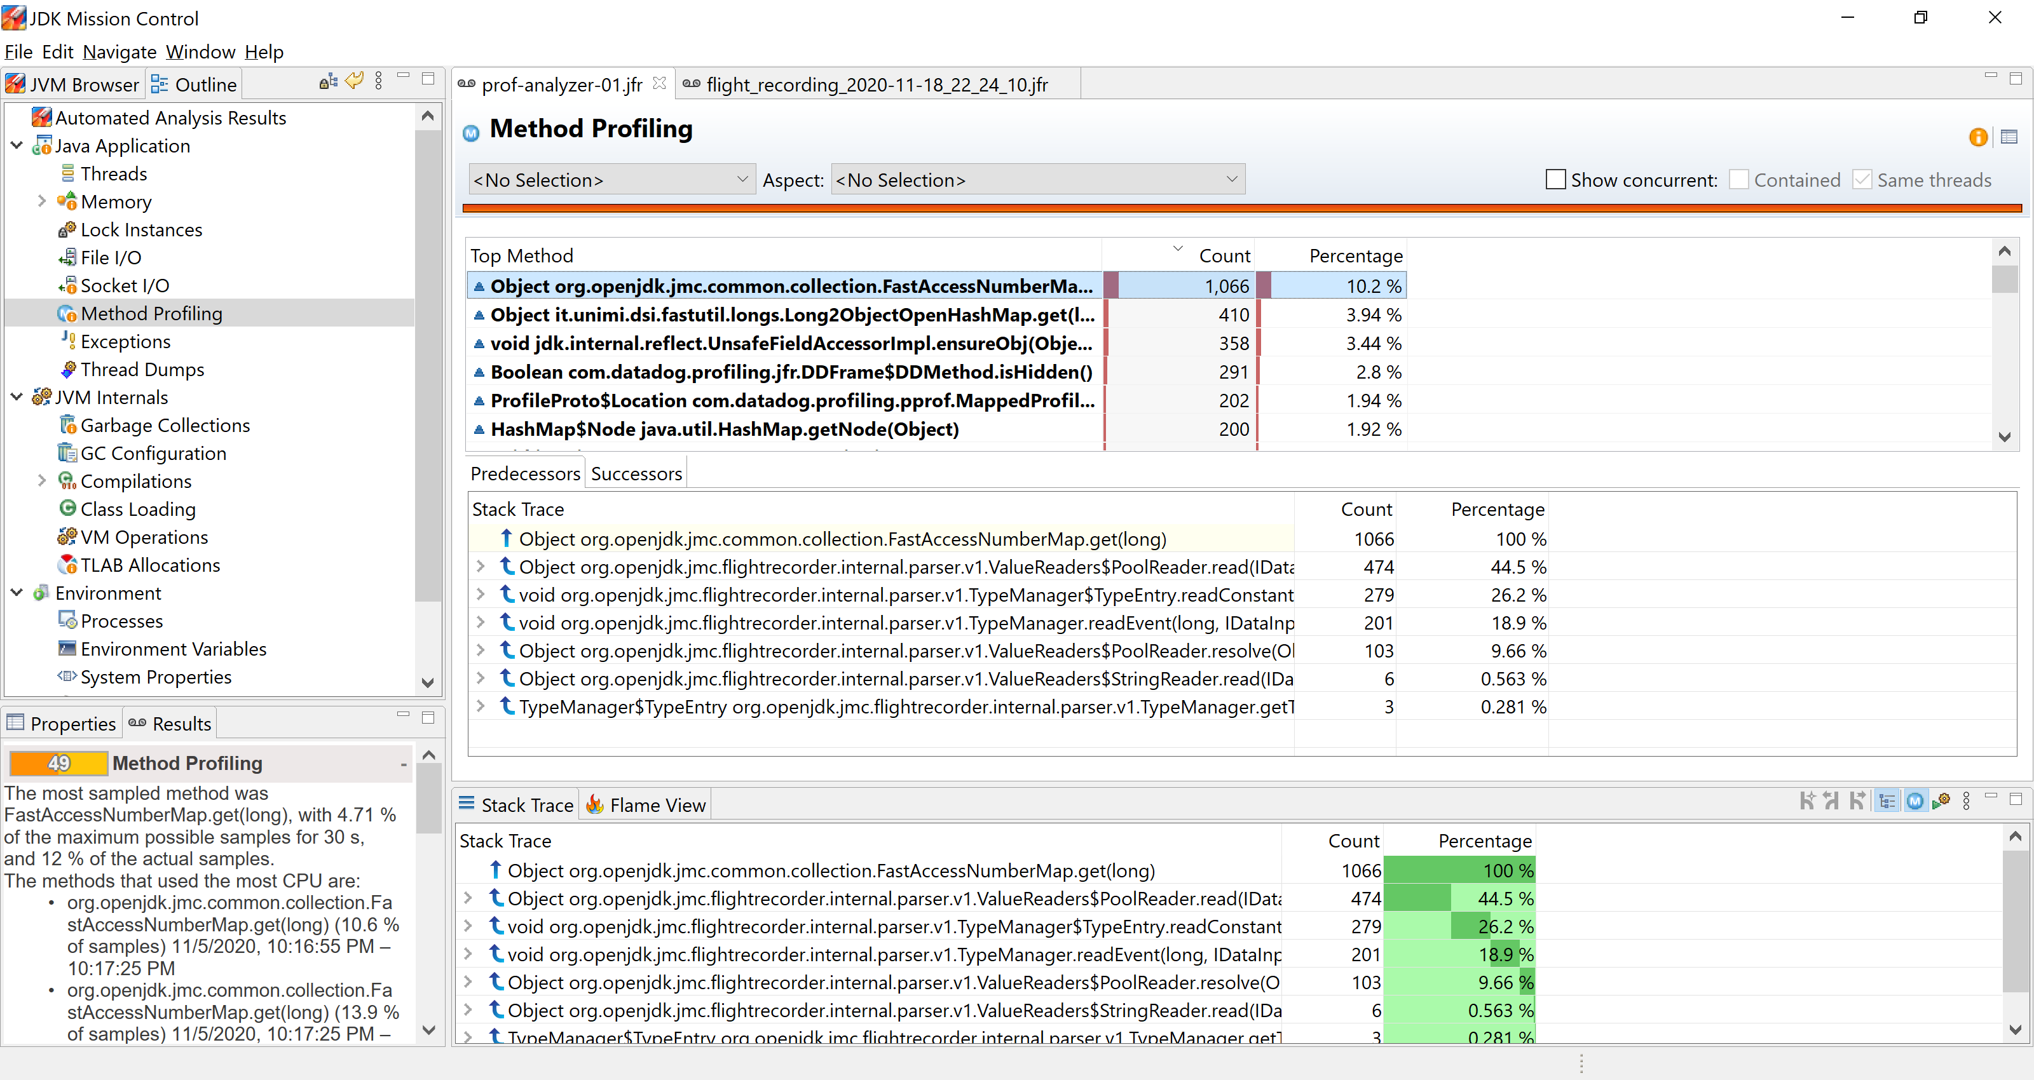The width and height of the screenshot is (2034, 1080).
Task: Open the File menu
Action: pos(18,52)
